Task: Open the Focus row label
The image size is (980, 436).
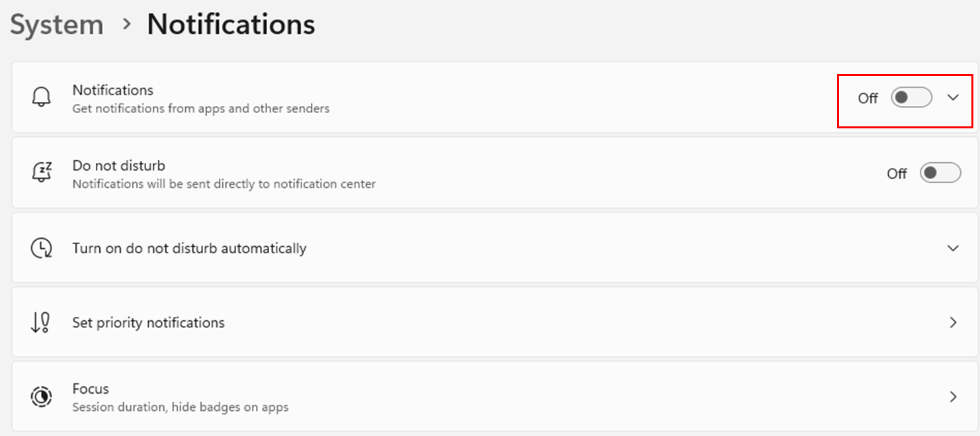Action: [x=91, y=389]
